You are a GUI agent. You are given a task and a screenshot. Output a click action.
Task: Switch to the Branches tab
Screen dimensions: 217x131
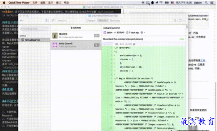click(115, 21)
